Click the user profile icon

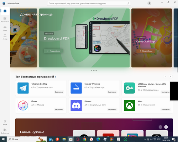(x=149, y=4)
